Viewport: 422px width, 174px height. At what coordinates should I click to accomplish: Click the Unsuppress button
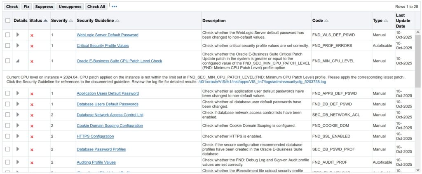click(x=70, y=7)
